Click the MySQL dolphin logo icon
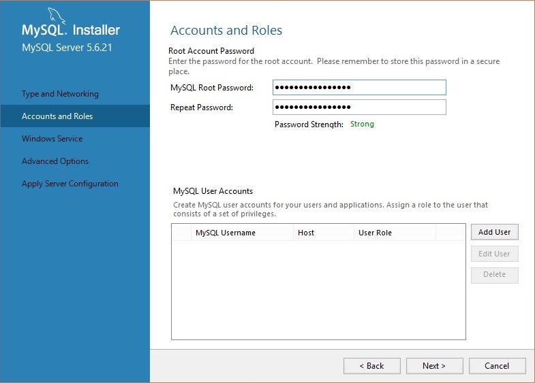Screen dimensions: 535x383 point(57,16)
